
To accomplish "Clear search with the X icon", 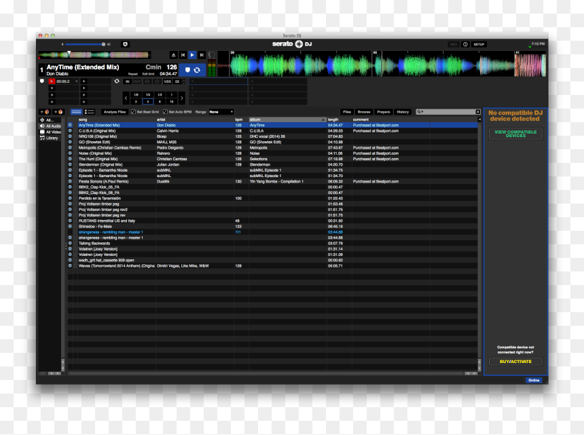I will click(478, 111).
